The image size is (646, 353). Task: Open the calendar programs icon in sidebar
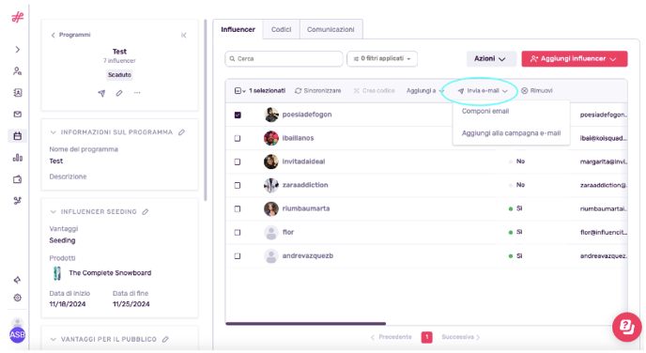pyautogui.click(x=17, y=136)
